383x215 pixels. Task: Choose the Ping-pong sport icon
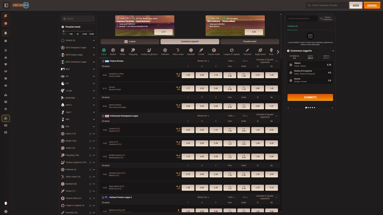133,50
